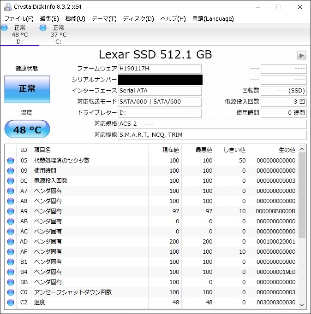This screenshot has height=314, width=311.
Task: Click the 電源投入回数 field showing 3 回
Action: (x=283, y=102)
